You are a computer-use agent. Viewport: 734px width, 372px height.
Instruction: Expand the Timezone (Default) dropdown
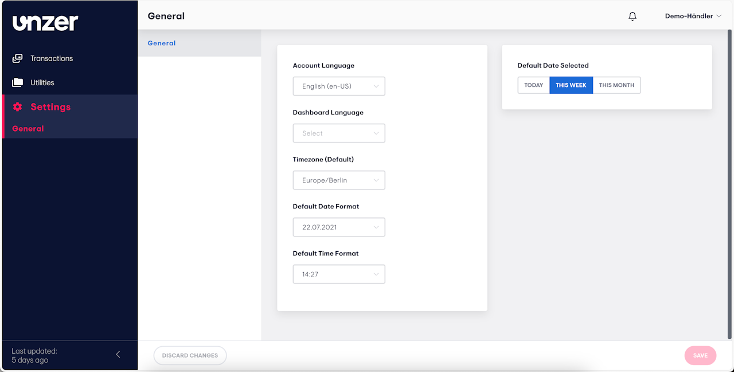339,180
